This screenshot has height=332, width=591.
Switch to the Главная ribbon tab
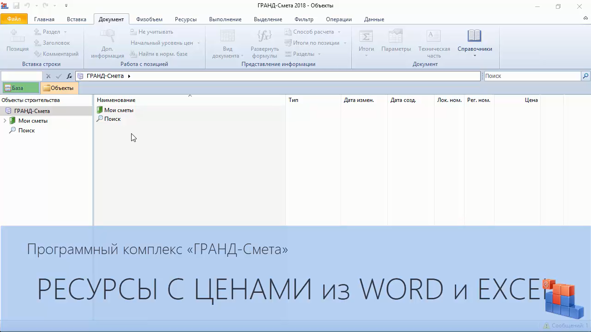tap(44, 19)
